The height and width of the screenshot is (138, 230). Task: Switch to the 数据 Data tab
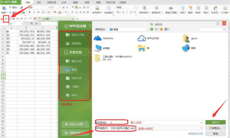point(75,2)
